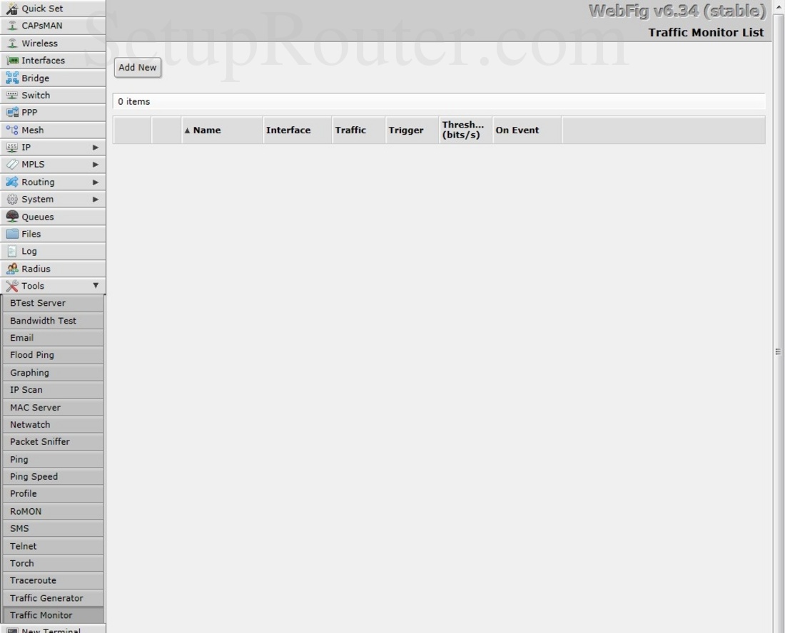Click the Thresh... (bits/s) column header
The image size is (785, 633).
(x=465, y=130)
